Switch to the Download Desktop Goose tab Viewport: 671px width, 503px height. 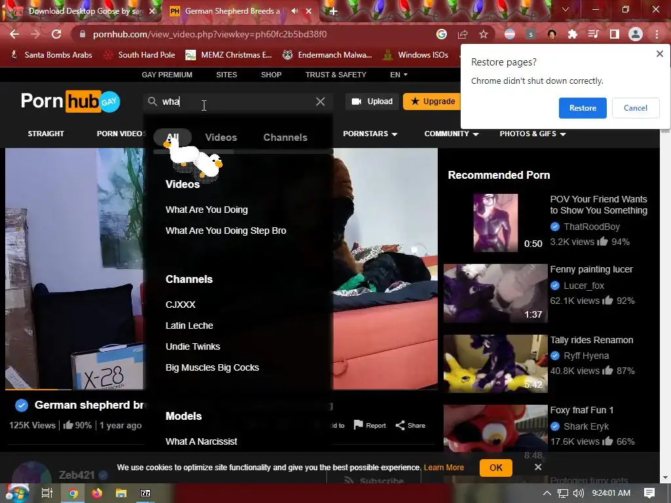[84, 11]
